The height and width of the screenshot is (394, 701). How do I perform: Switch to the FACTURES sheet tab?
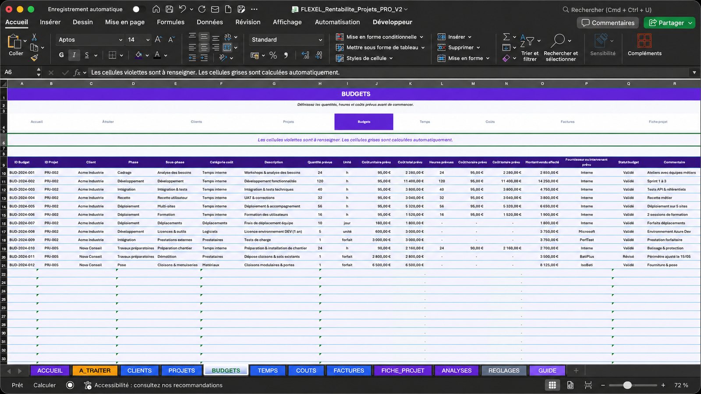point(349,370)
